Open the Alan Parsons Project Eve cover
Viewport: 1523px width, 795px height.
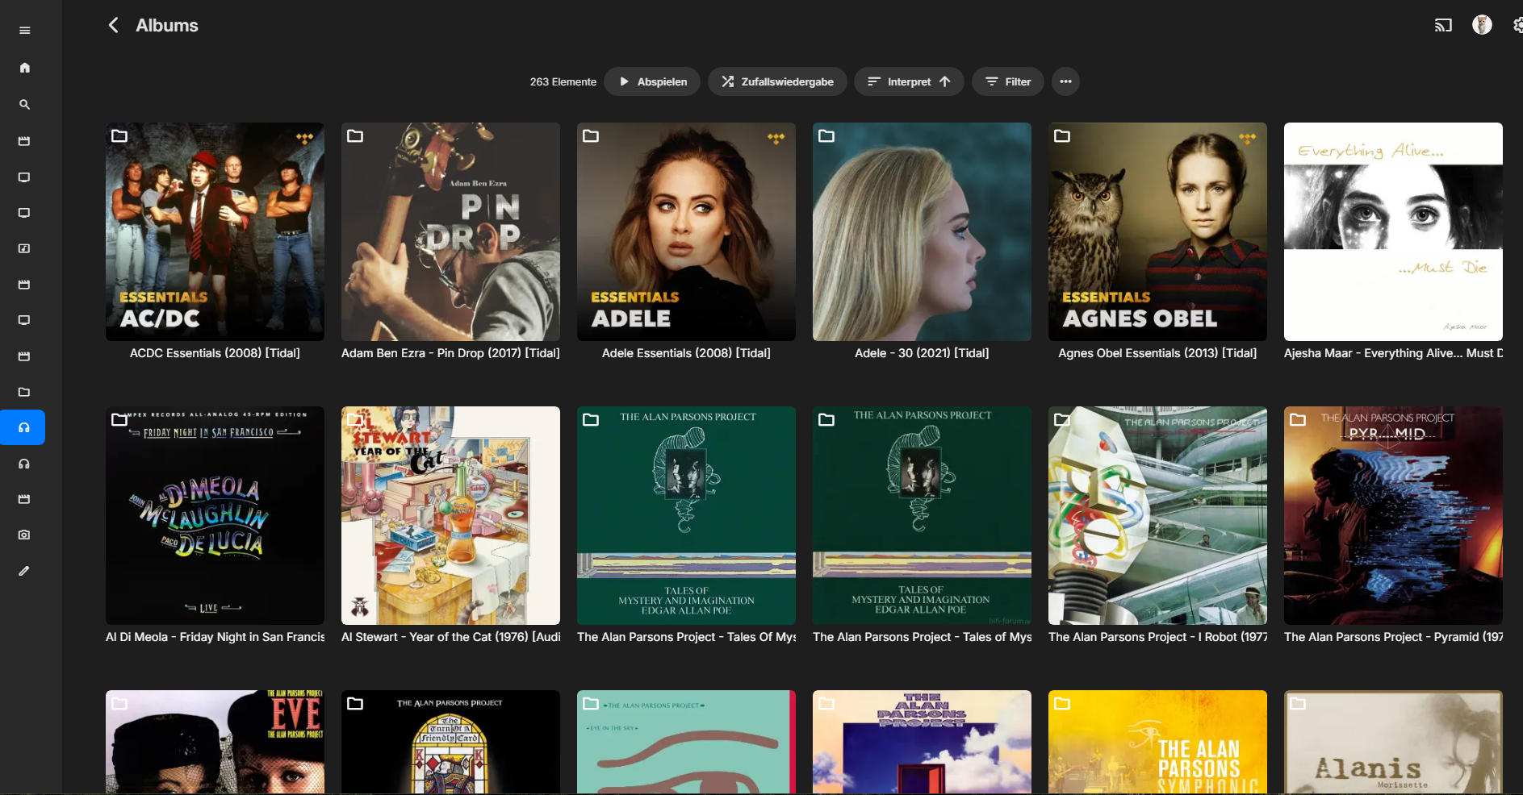(x=215, y=742)
